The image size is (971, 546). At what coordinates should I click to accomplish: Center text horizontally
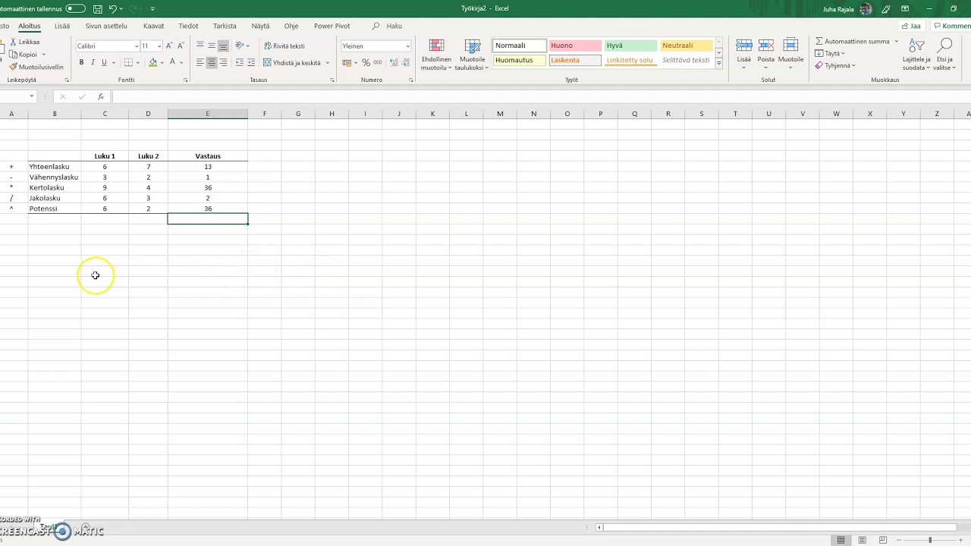[x=212, y=63]
